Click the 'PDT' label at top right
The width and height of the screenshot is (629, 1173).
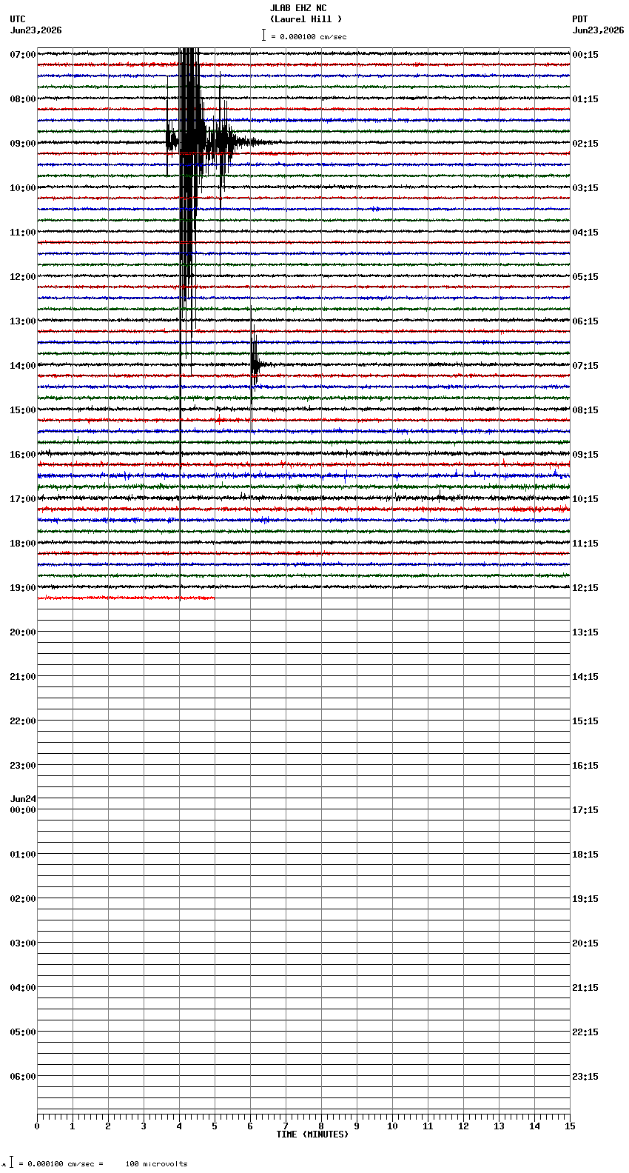[579, 19]
